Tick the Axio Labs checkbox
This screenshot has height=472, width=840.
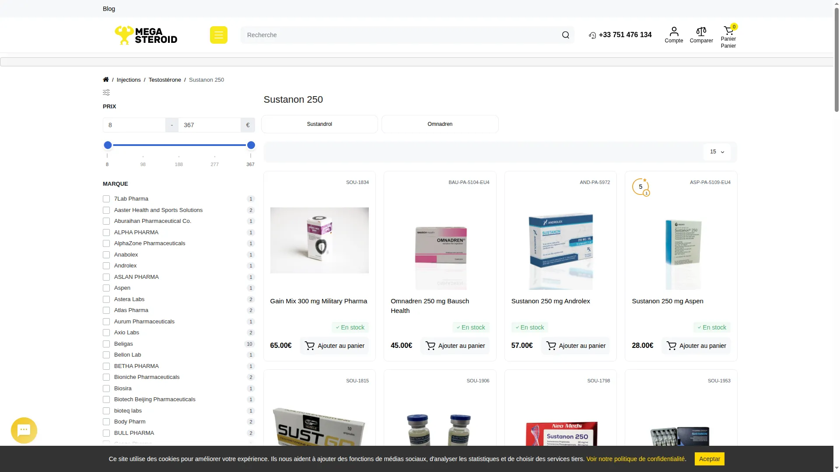(x=106, y=333)
